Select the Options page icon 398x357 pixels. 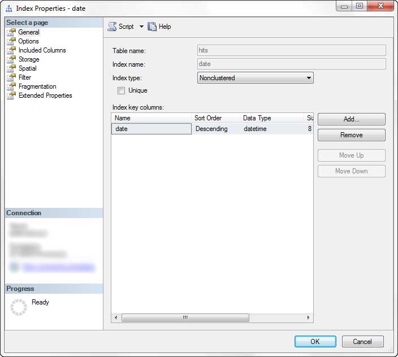tap(11, 41)
